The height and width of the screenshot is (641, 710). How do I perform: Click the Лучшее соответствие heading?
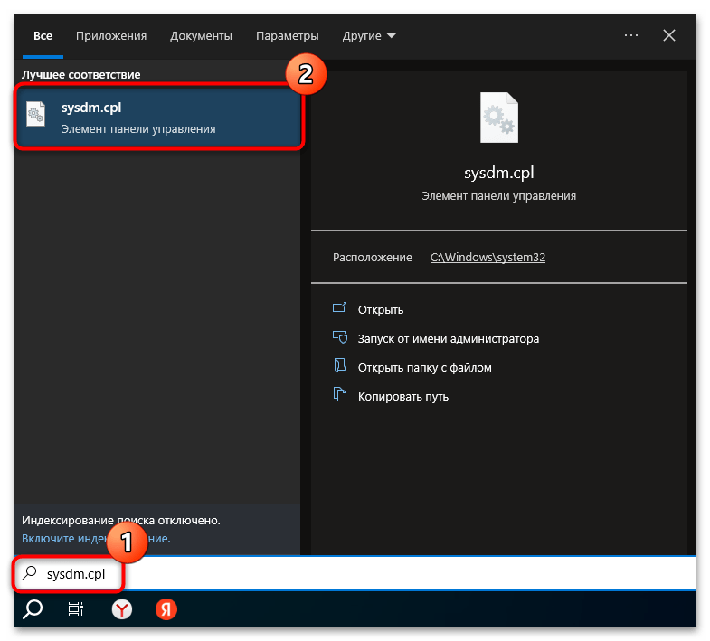point(81,75)
